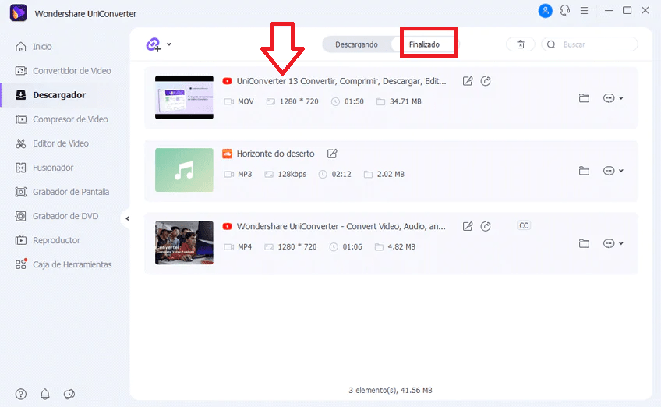Click title 'Wondershare UniConverter - Convert Video...'

(341, 226)
